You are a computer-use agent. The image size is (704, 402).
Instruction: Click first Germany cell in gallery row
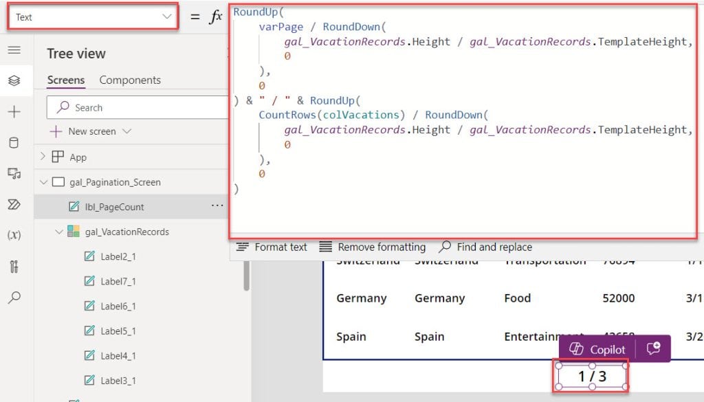tap(362, 298)
